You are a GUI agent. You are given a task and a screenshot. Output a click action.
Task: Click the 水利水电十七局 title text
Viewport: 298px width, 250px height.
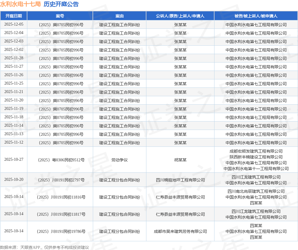tap(20, 4)
